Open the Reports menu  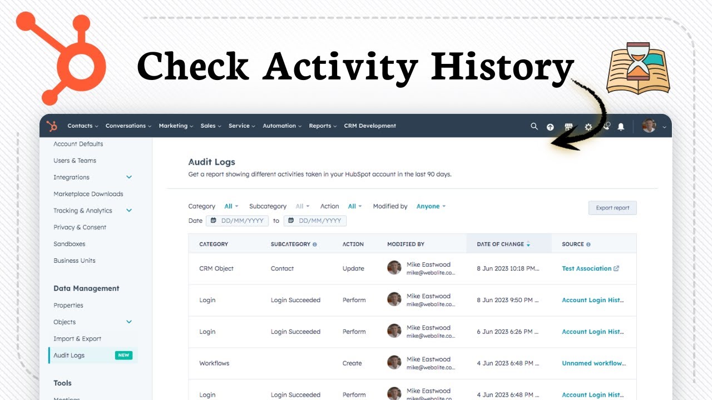coord(323,126)
